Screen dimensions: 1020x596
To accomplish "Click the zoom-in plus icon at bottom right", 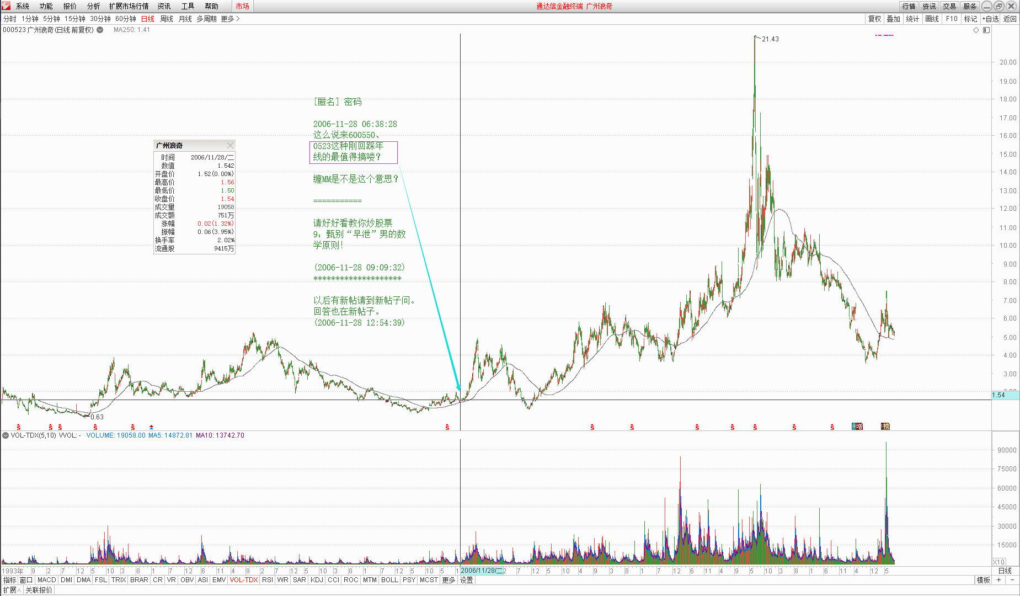I will [x=998, y=580].
